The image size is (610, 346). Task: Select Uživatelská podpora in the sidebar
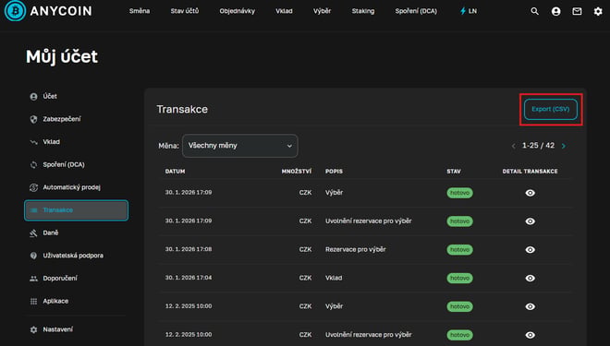point(73,256)
